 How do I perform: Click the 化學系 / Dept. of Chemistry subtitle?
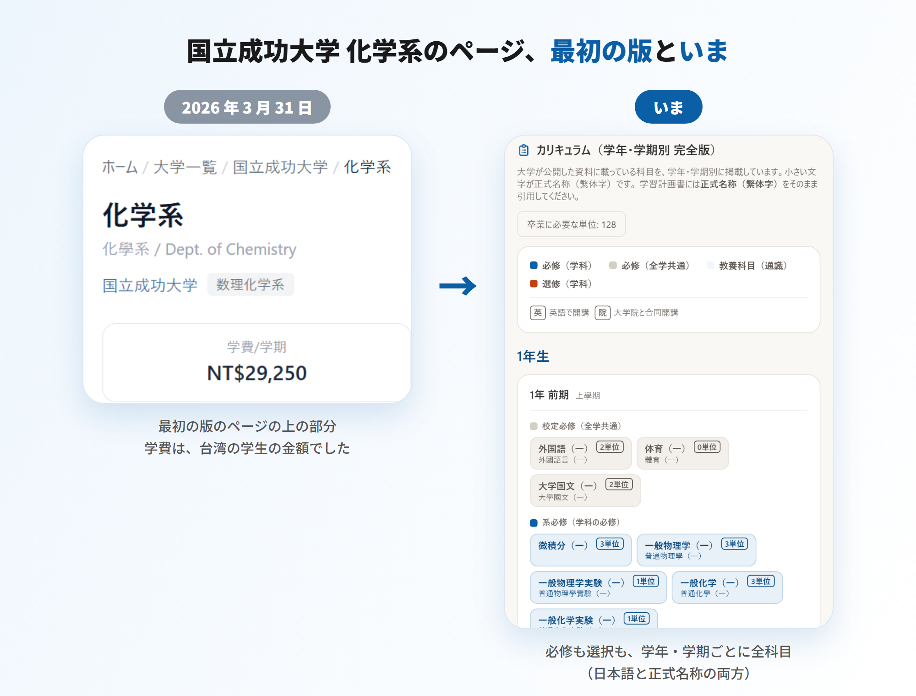coord(199,250)
